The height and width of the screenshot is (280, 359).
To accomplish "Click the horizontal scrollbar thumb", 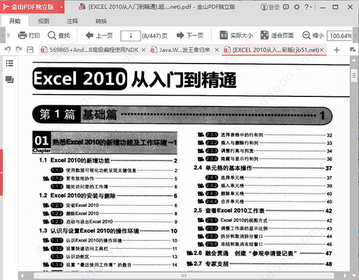I will click(x=184, y=276).
